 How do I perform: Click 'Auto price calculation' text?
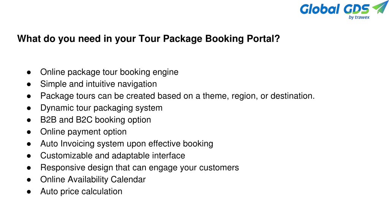tap(81, 192)
